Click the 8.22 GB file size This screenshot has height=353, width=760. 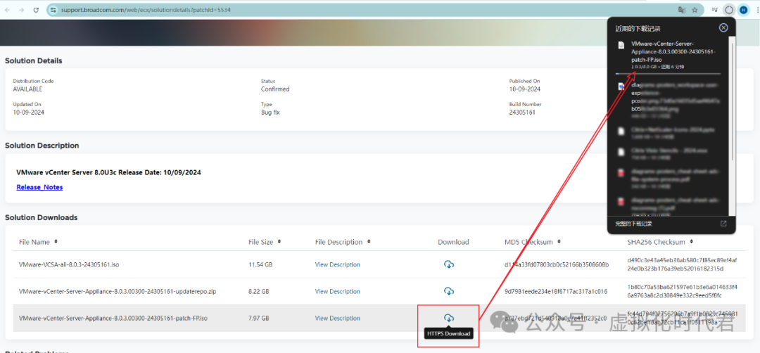point(259,292)
